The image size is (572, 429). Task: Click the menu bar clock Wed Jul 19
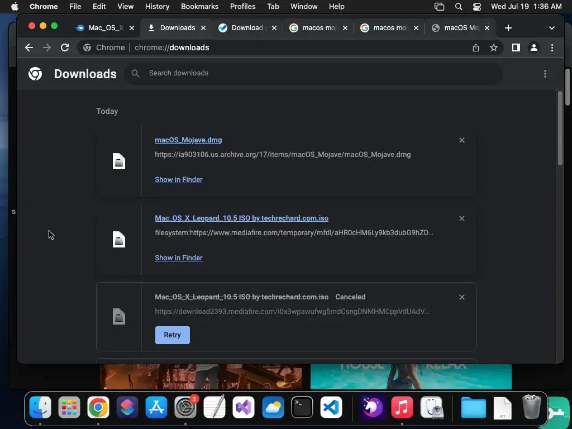[x=526, y=6]
